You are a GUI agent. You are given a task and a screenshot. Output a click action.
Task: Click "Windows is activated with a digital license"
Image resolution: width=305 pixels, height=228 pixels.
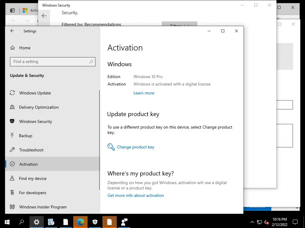click(x=172, y=84)
